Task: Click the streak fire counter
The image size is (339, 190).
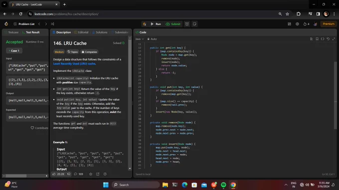Action: [306, 24]
